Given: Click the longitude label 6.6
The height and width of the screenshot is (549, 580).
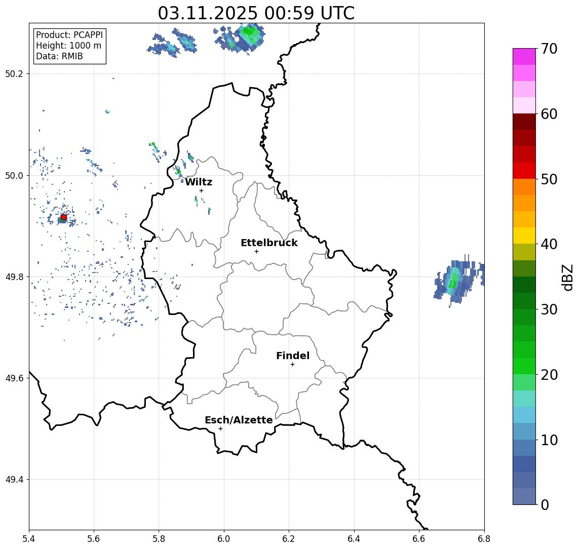Looking at the screenshot, I should click(x=419, y=539).
